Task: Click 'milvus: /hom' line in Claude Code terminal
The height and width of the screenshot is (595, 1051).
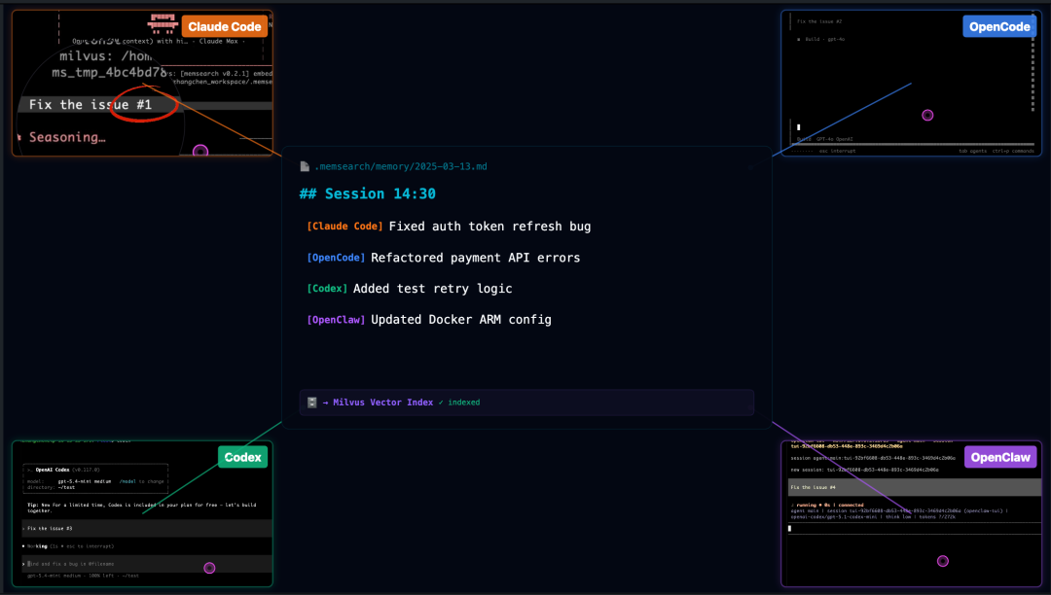Action: click(x=106, y=56)
